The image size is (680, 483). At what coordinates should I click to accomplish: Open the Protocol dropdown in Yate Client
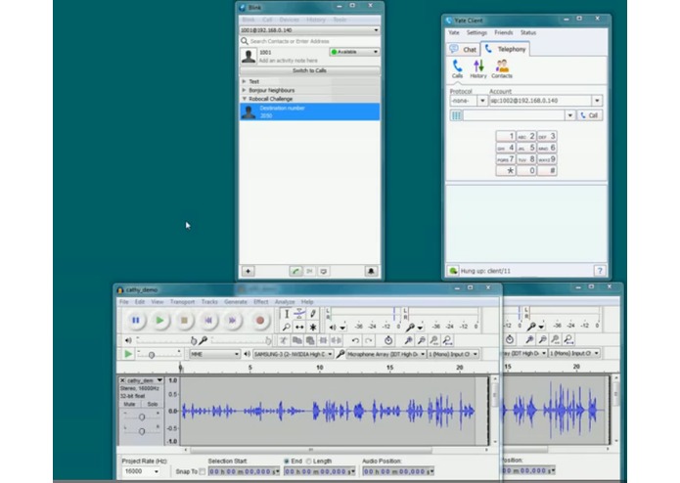482,101
